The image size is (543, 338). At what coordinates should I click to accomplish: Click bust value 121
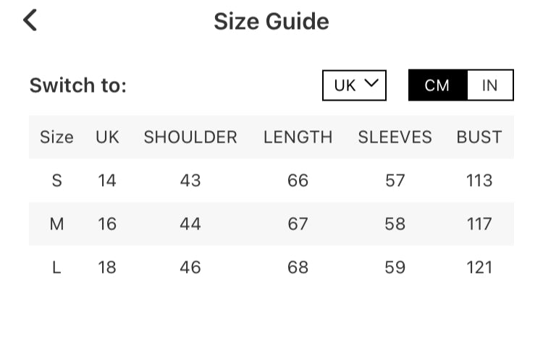pos(479,267)
